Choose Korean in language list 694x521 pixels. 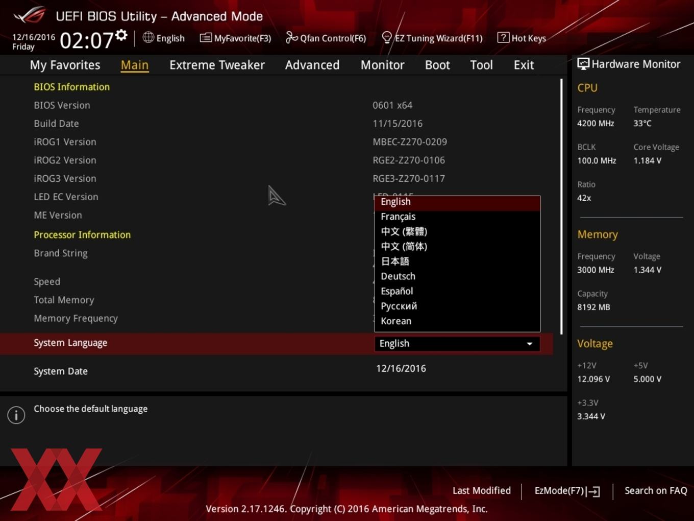coord(457,321)
